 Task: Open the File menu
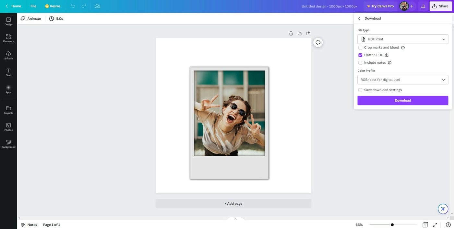[33, 6]
